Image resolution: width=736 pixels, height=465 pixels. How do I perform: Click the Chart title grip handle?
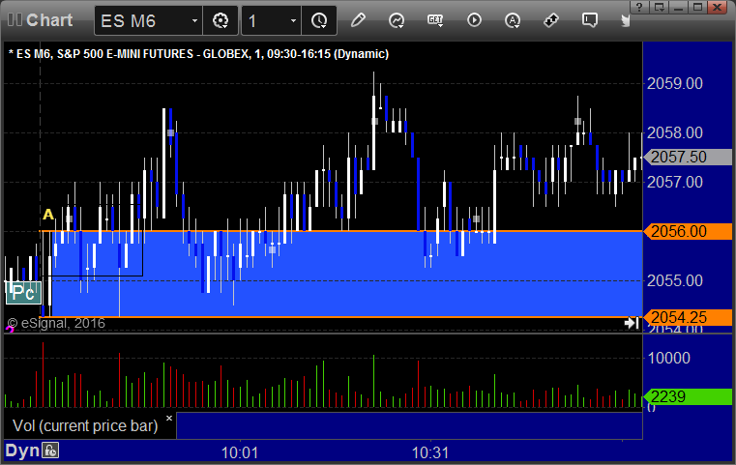coord(15,19)
